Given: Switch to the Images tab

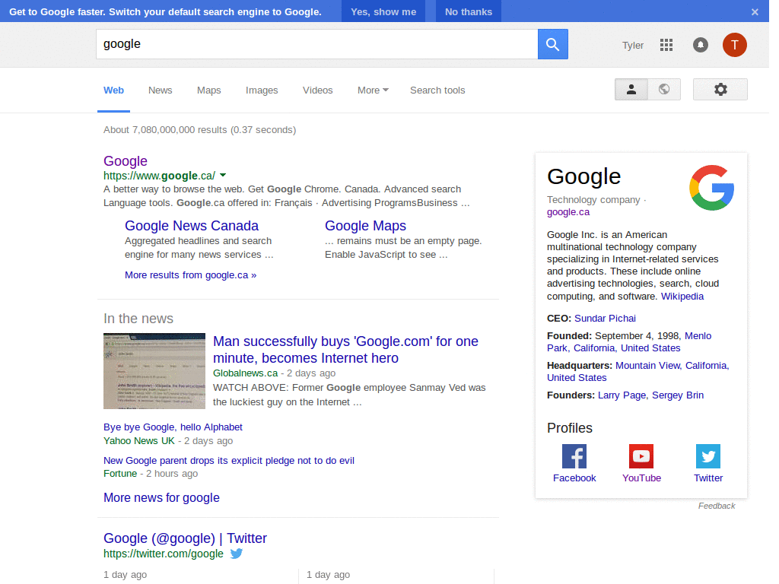Looking at the screenshot, I should click(262, 90).
